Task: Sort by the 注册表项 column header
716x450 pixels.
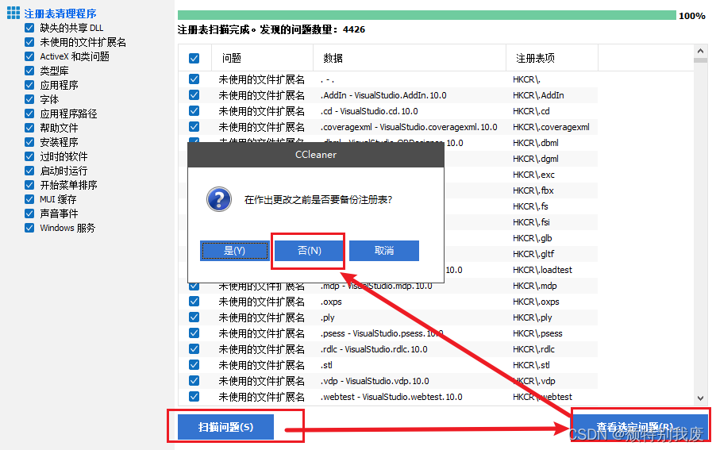Action: pyautogui.click(x=552, y=58)
